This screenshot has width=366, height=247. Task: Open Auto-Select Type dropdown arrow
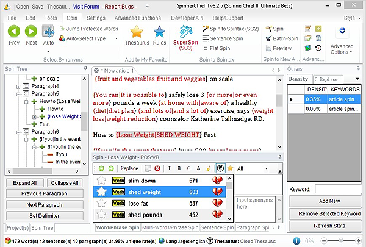click(x=116, y=38)
